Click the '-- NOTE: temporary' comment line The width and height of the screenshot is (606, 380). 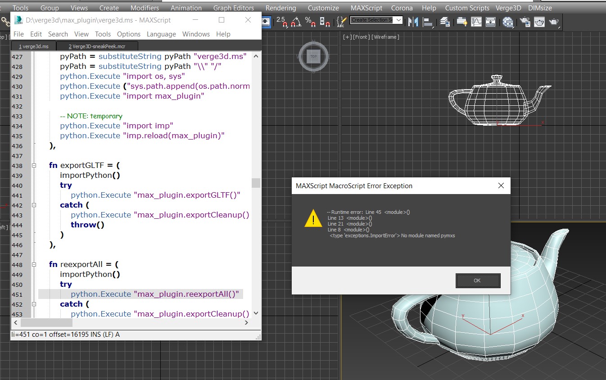click(91, 116)
